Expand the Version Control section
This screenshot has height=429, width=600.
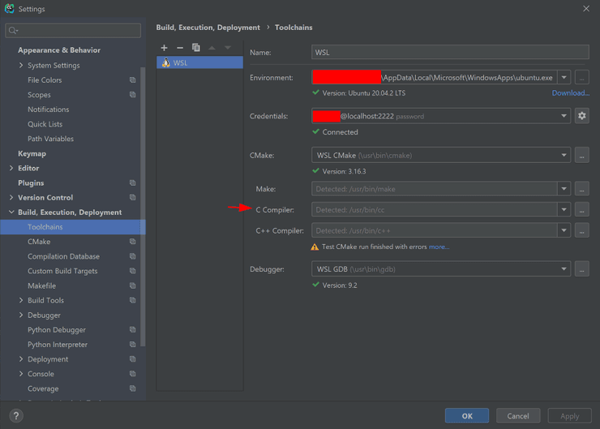(11, 198)
